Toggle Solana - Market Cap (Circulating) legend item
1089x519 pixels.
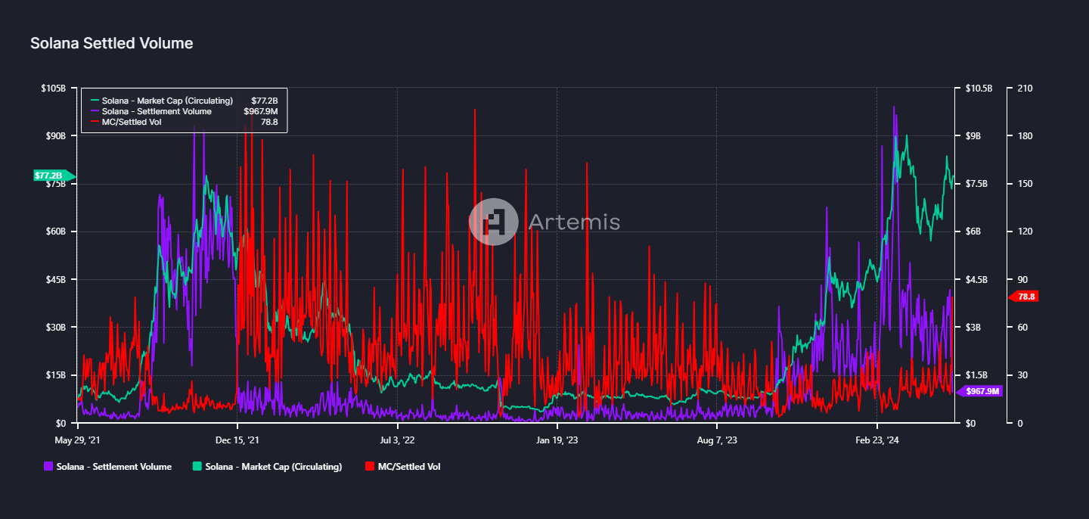pos(268,467)
